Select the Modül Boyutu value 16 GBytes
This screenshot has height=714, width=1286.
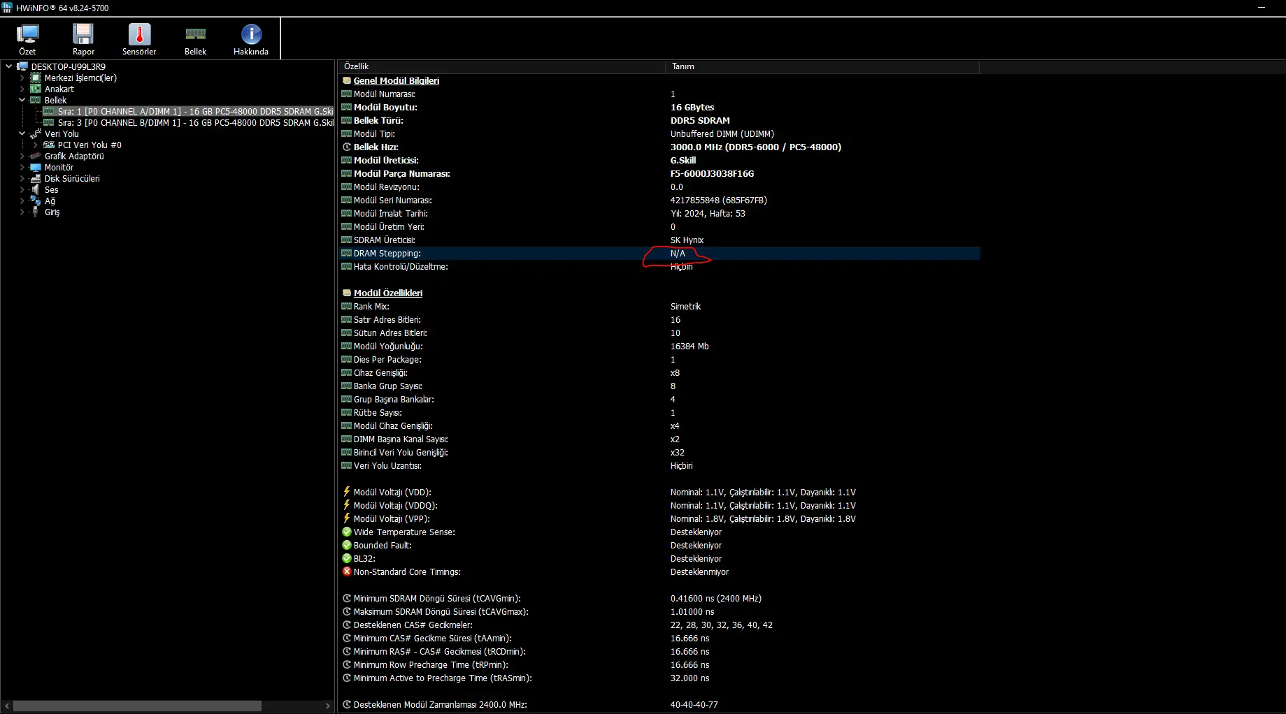(x=692, y=107)
